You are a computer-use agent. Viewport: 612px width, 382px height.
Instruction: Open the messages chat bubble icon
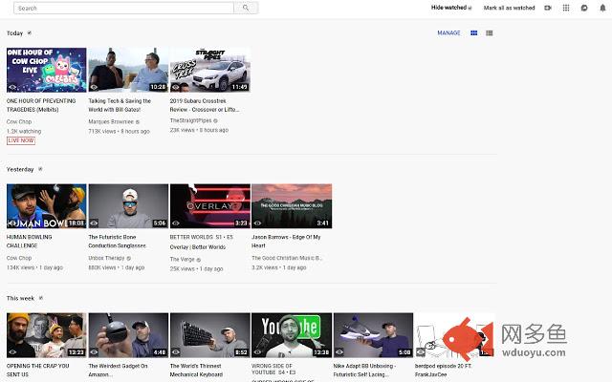pyautogui.click(x=584, y=8)
